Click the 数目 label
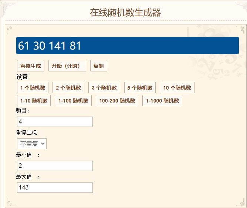 [22, 111]
